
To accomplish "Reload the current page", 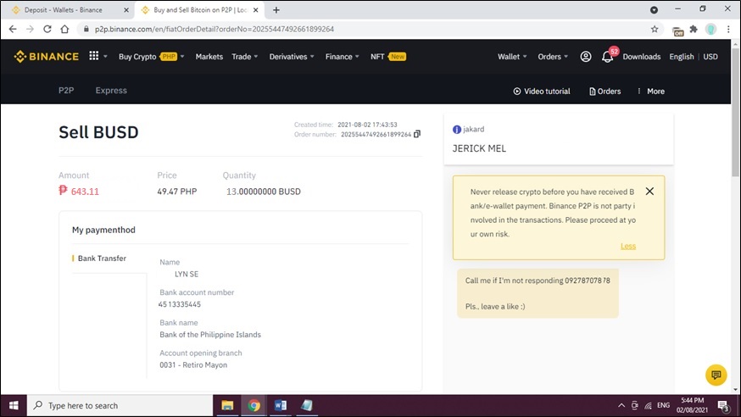I will point(47,29).
